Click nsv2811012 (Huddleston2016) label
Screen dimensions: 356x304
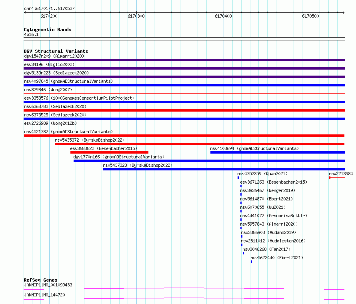click(273, 241)
